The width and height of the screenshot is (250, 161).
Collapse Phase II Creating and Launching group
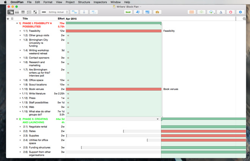(17, 119)
